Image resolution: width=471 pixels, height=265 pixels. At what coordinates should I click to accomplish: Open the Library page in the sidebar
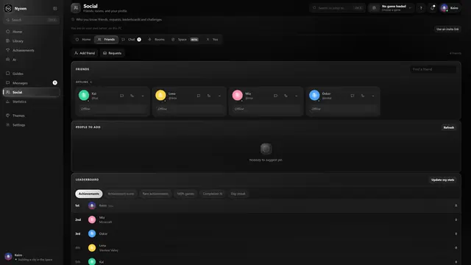pos(31,41)
